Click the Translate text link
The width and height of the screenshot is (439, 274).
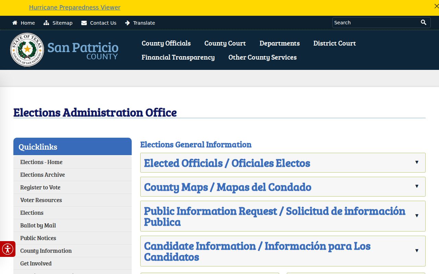(144, 23)
